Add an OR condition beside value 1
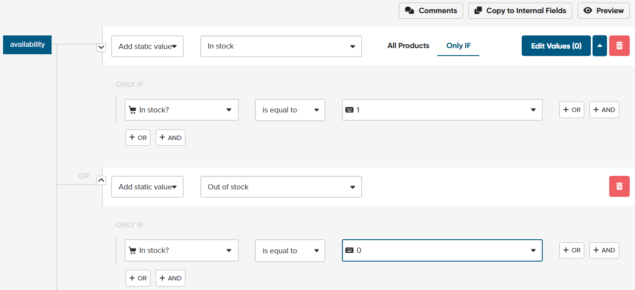This screenshot has width=635, height=290. pos(572,110)
